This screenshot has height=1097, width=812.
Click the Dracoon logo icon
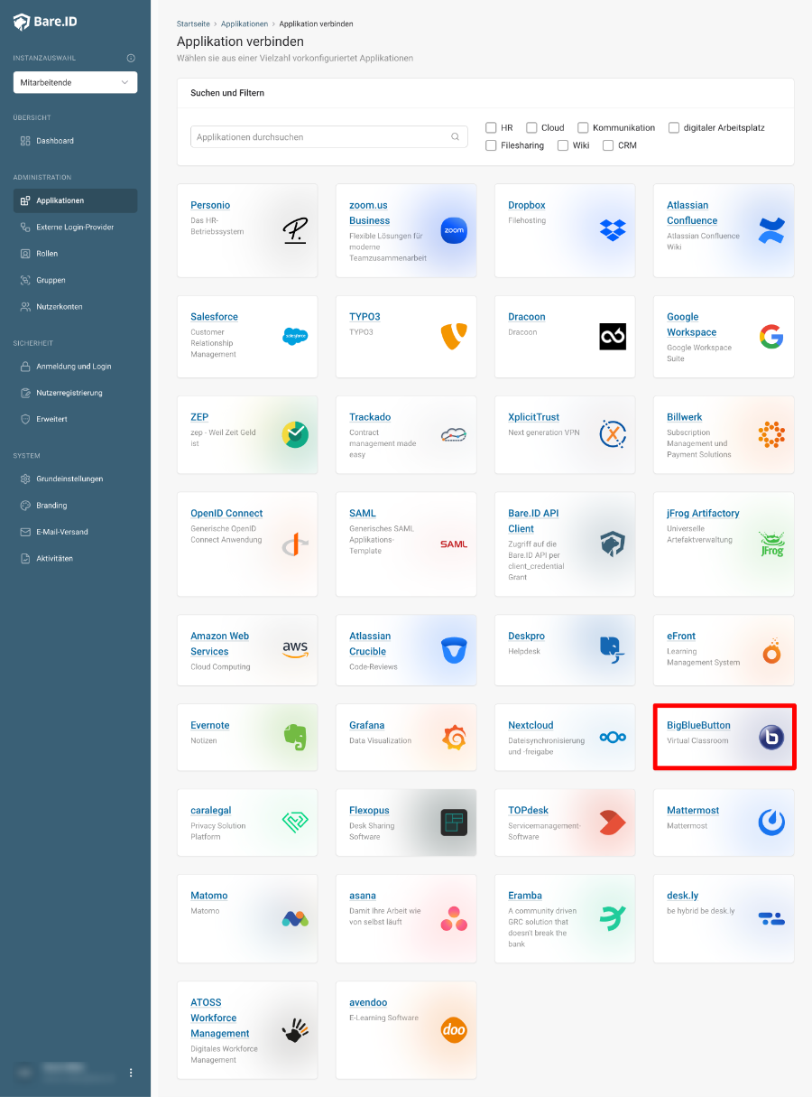pos(613,337)
